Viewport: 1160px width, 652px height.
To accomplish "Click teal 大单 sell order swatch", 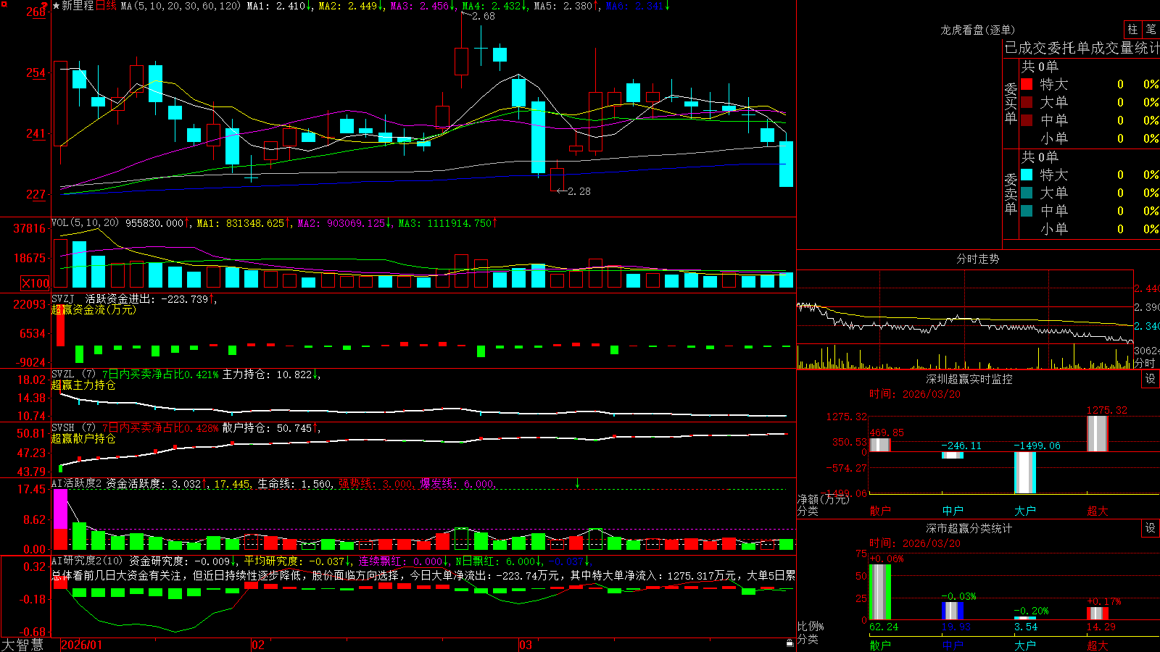I will point(1027,193).
